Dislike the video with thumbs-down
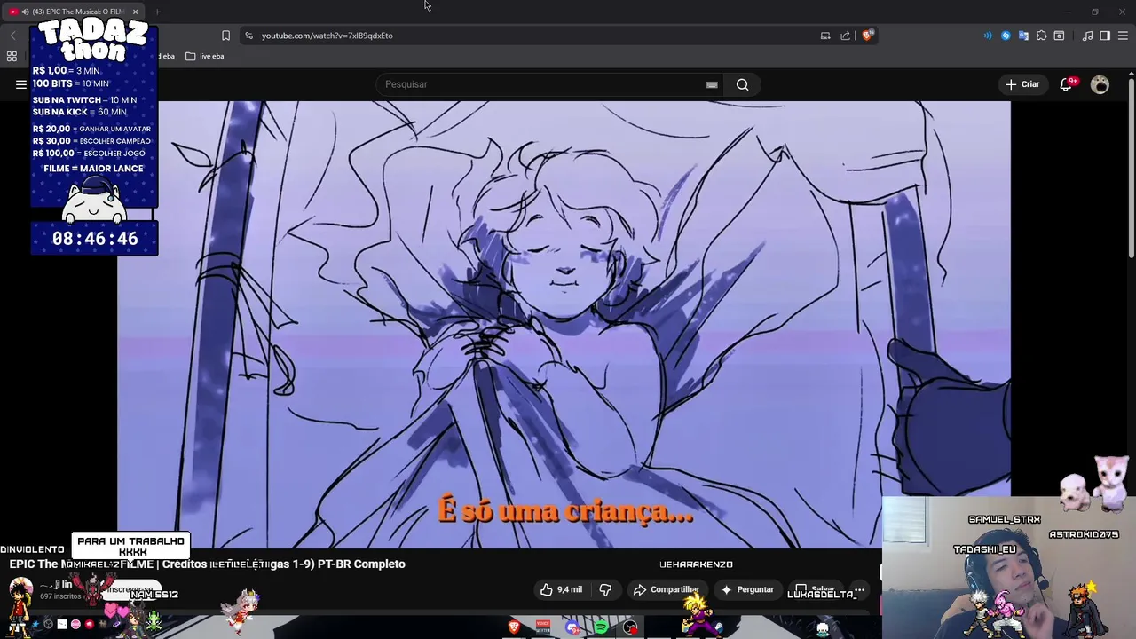 click(605, 589)
